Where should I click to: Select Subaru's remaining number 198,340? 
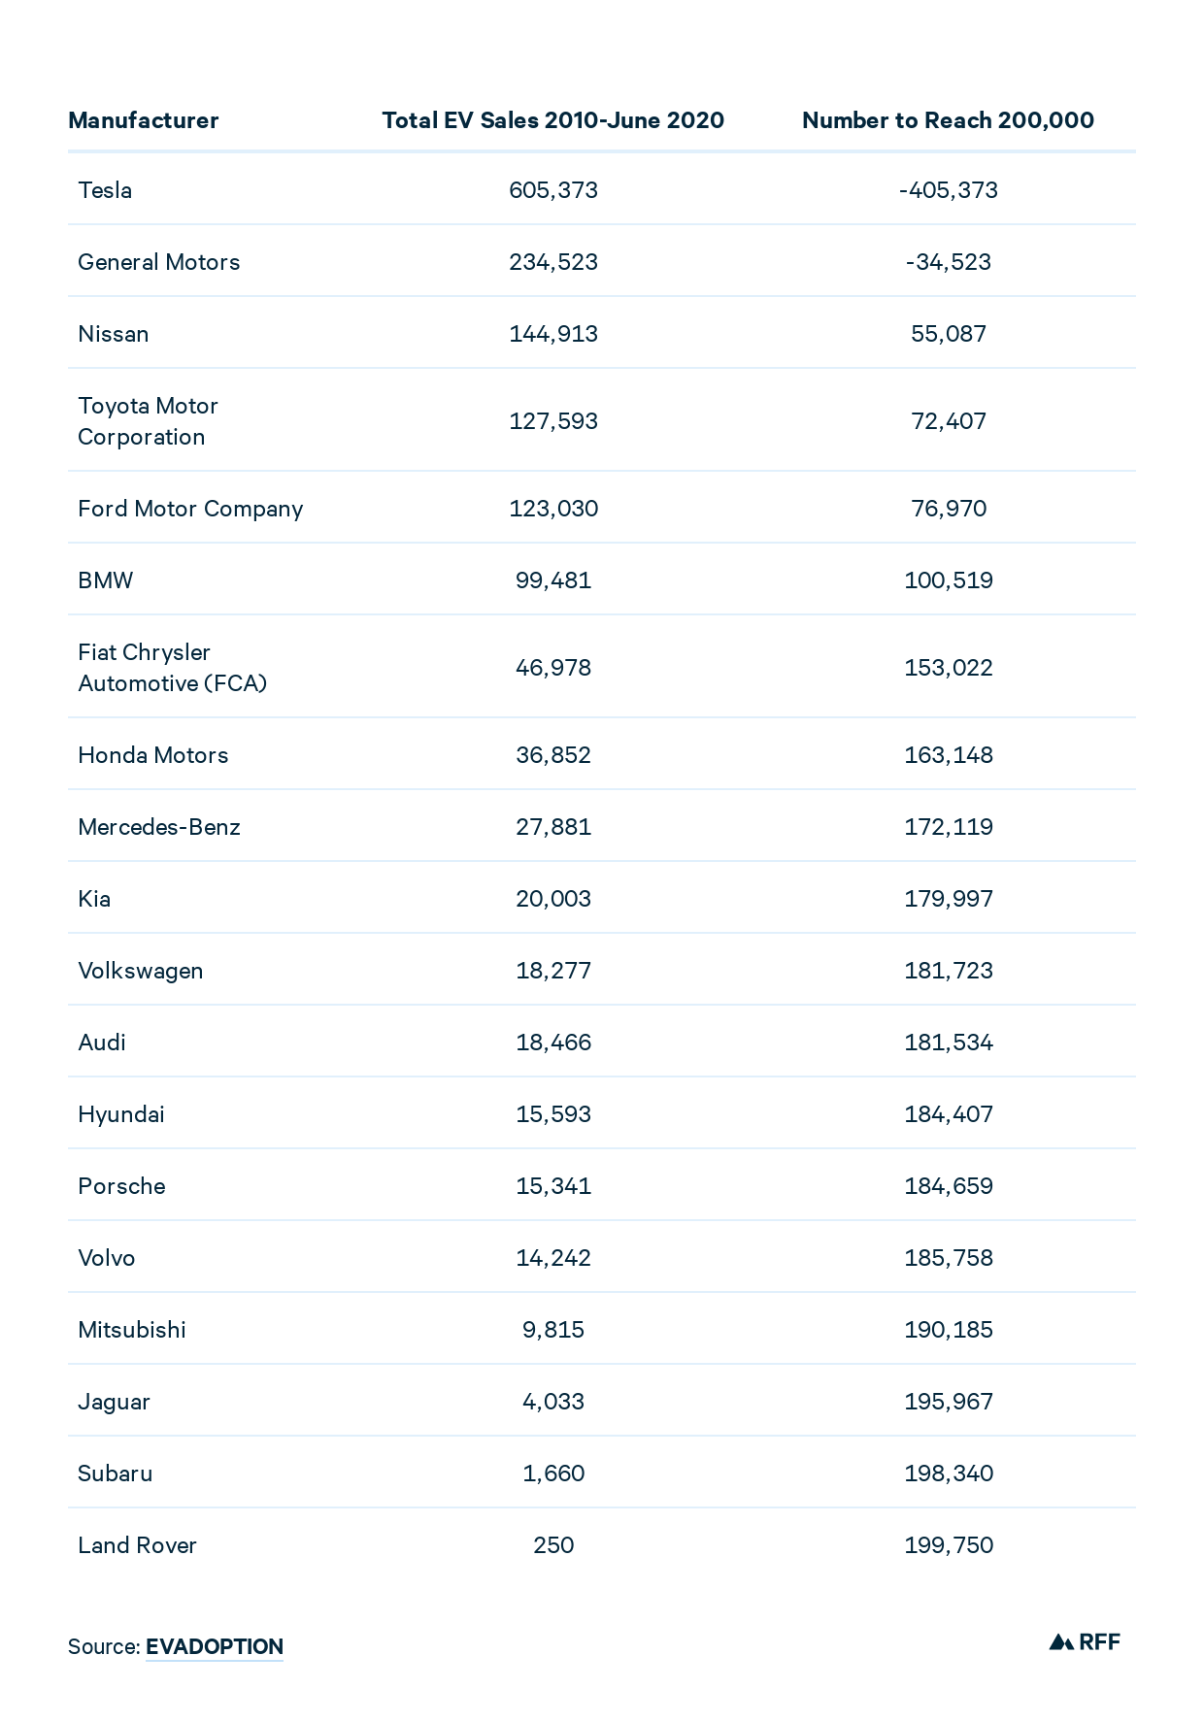pos(949,1474)
